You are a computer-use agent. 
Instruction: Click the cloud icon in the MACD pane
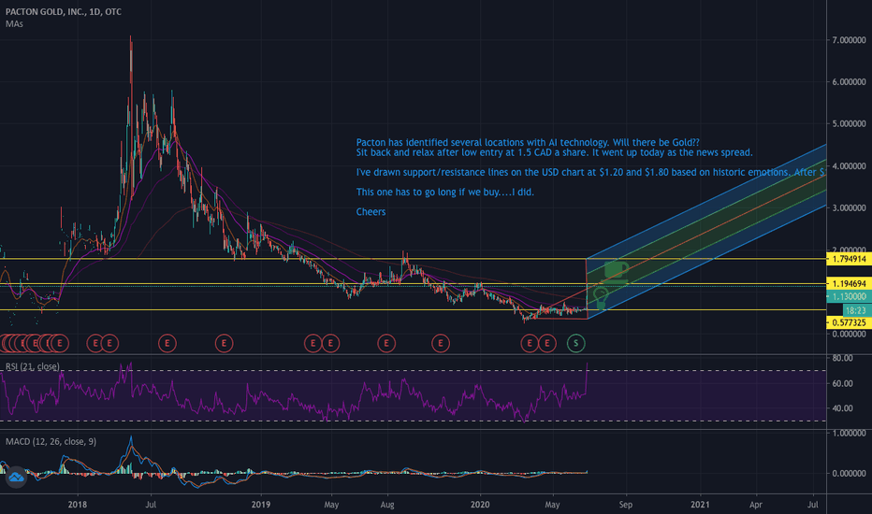[16, 478]
